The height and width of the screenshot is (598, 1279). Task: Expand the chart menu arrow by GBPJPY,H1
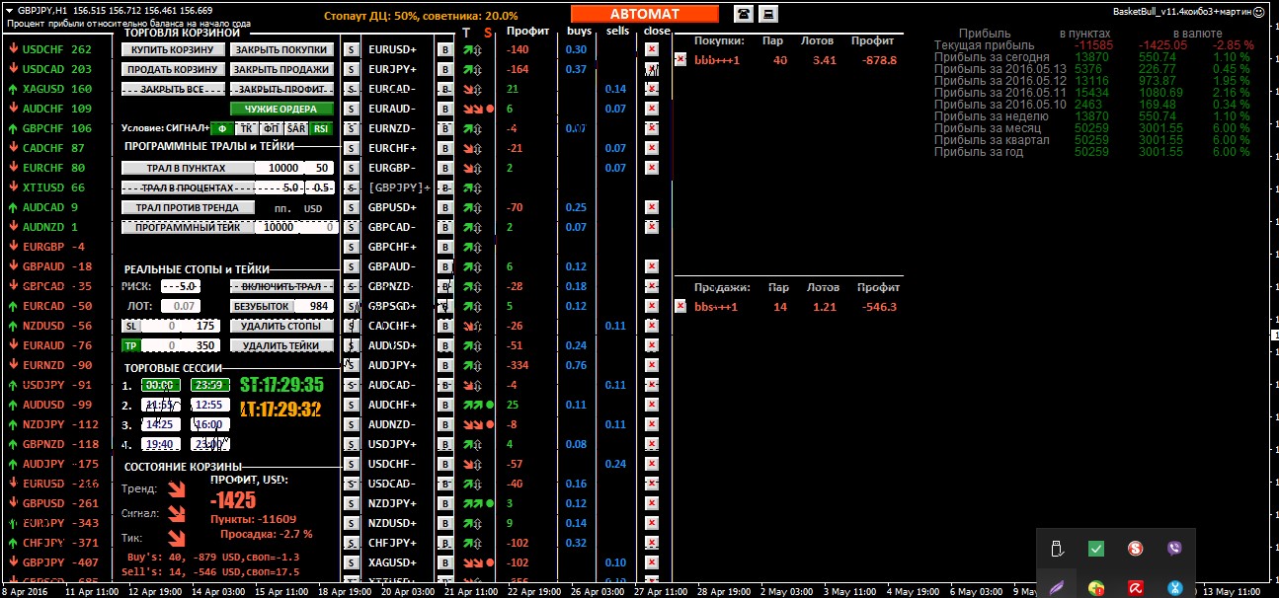[x=9, y=8]
